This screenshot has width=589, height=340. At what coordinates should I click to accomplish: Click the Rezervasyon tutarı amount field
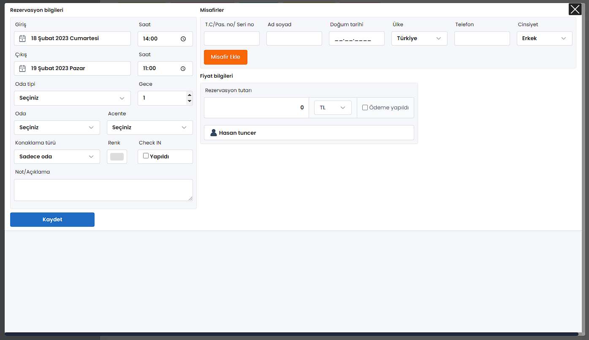pyautogui.click(x=256, y=108)
